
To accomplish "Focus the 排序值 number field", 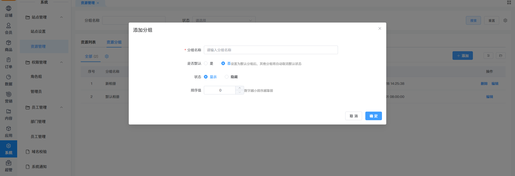I will pos(220,90).
